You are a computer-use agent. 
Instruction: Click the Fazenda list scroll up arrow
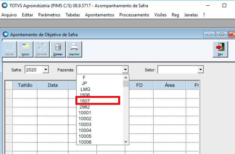[126, 78]
